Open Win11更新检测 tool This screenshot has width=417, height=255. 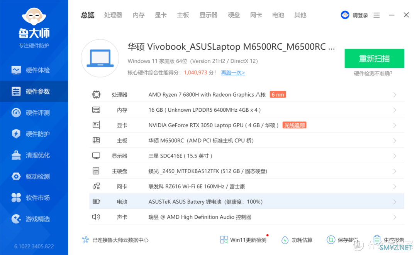click(244, 240)
